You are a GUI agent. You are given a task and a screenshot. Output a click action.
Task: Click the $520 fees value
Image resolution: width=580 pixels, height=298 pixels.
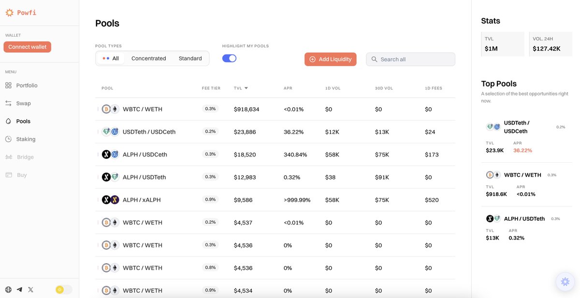(432, 200)
